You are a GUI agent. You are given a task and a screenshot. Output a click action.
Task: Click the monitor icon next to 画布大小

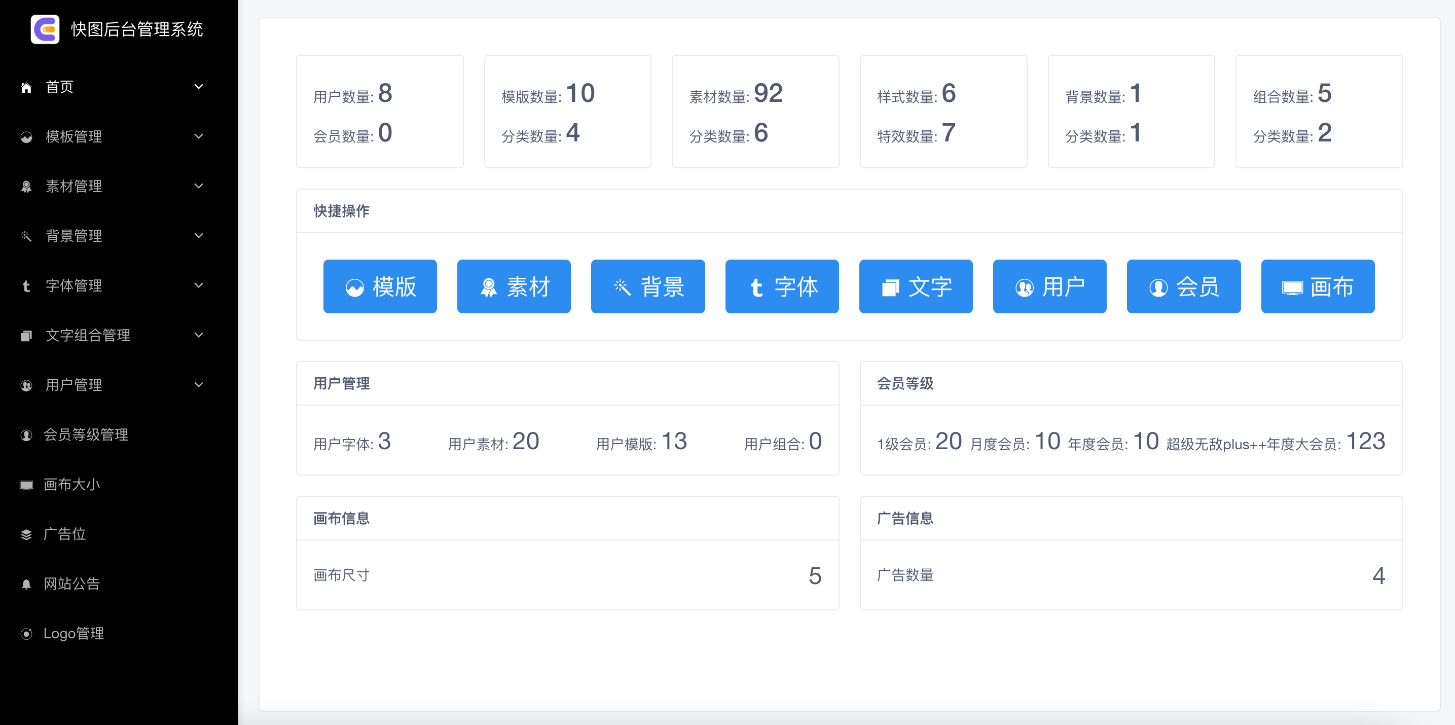coord(26,485)
